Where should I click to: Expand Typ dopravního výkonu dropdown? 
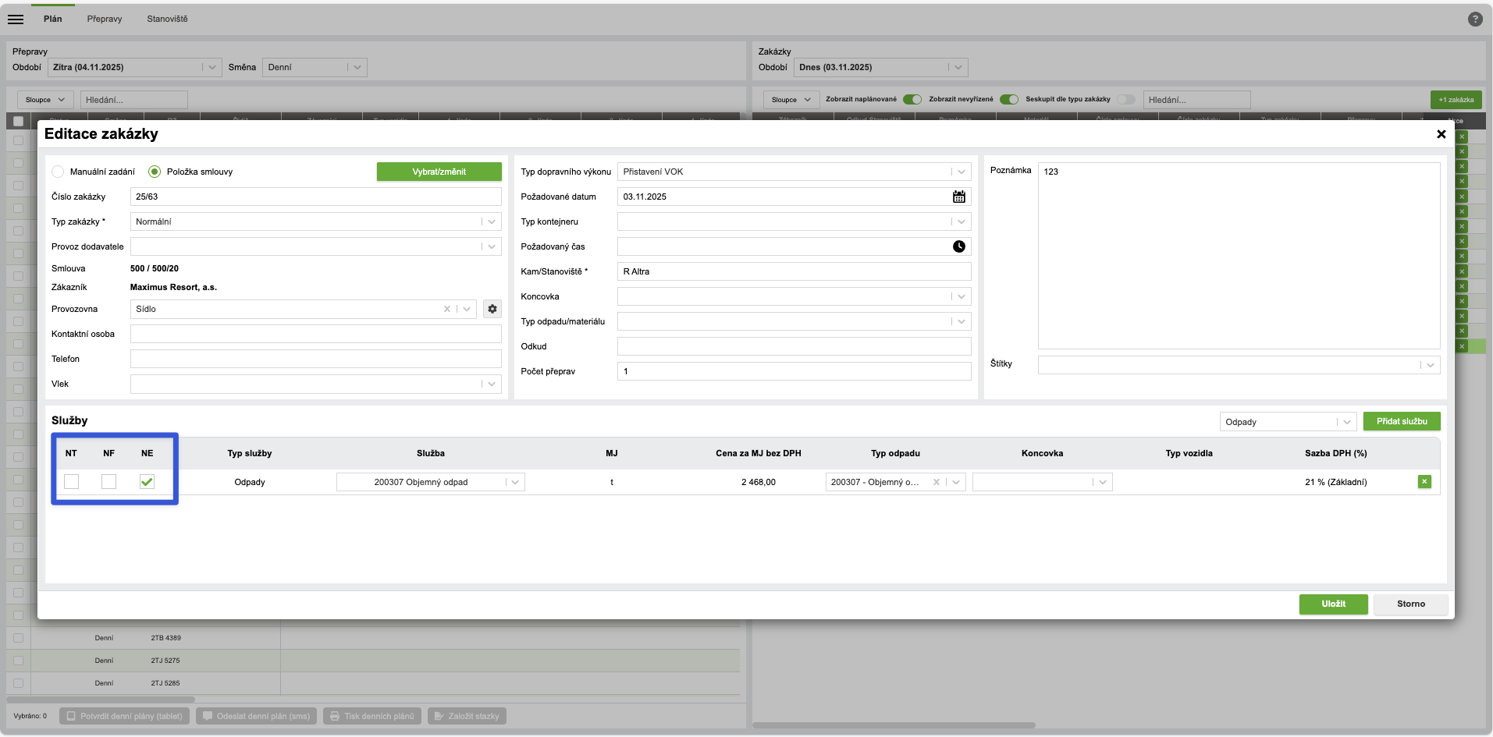pyautogui.click(x=962, y=172)
